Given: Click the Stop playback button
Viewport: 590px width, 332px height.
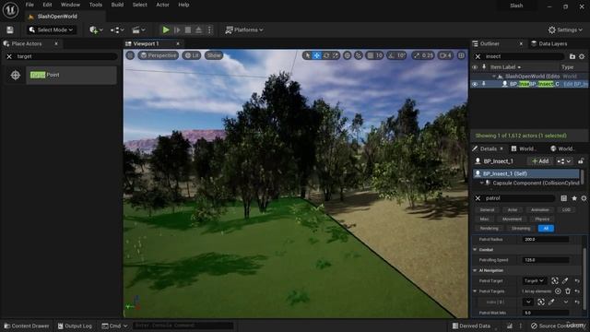Looking at the screenshot, I should click(x=188, y=30).
